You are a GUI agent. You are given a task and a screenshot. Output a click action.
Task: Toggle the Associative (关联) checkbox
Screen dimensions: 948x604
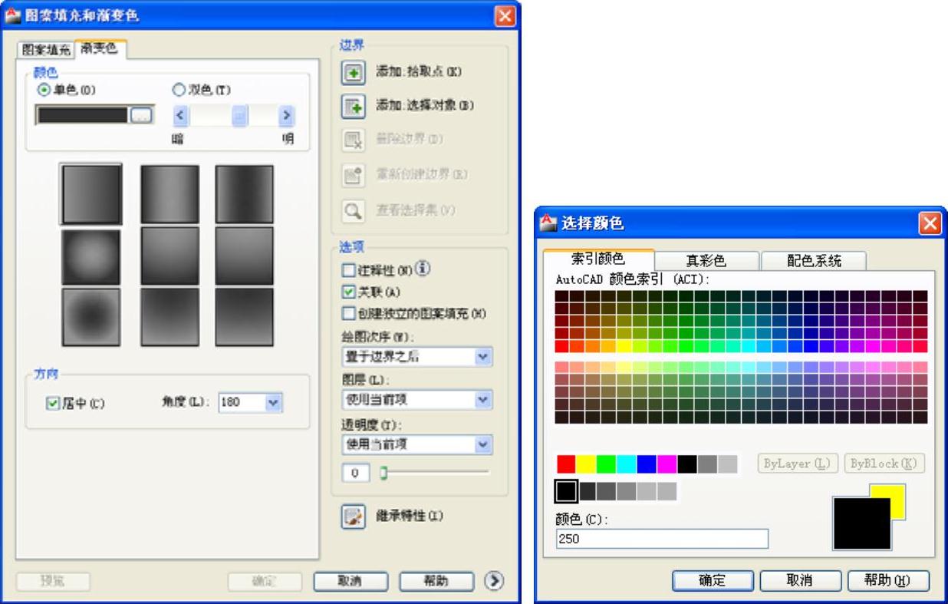(x=348, y=292)
